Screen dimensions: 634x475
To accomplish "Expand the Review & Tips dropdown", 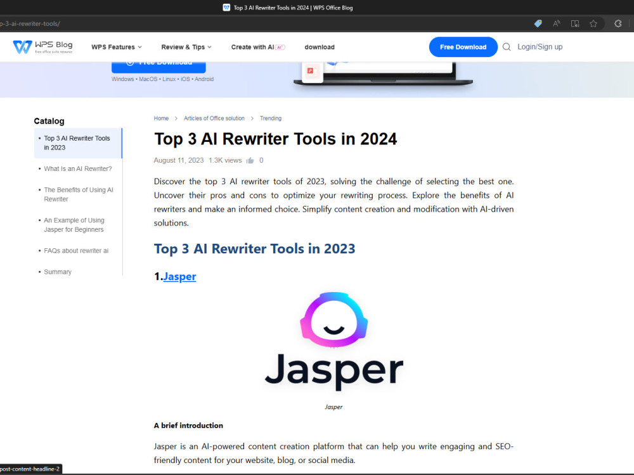I will point(186,47).
